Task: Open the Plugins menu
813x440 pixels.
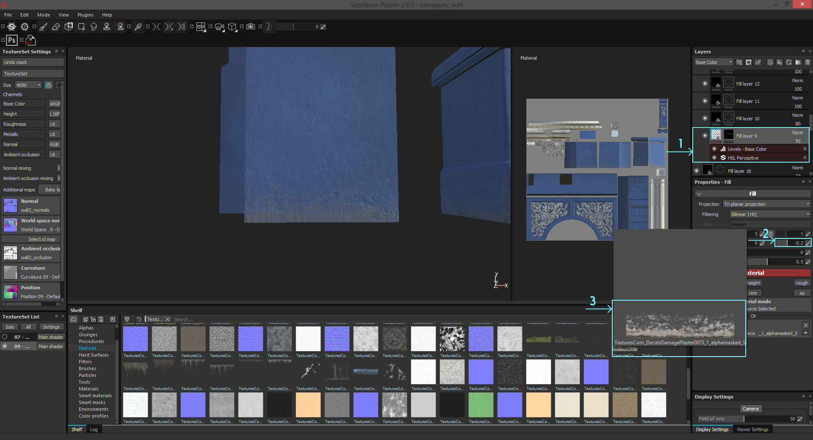Action: 86,15
